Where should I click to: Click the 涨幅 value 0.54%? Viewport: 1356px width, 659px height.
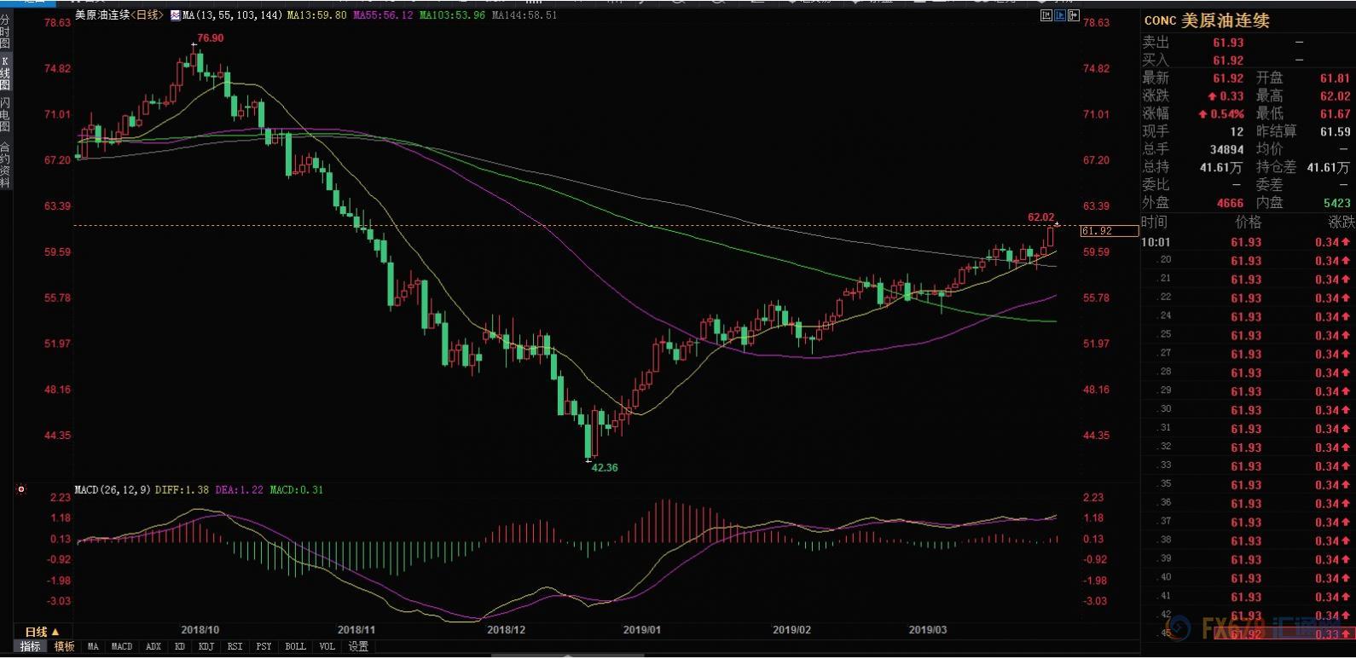(1220, 114)
